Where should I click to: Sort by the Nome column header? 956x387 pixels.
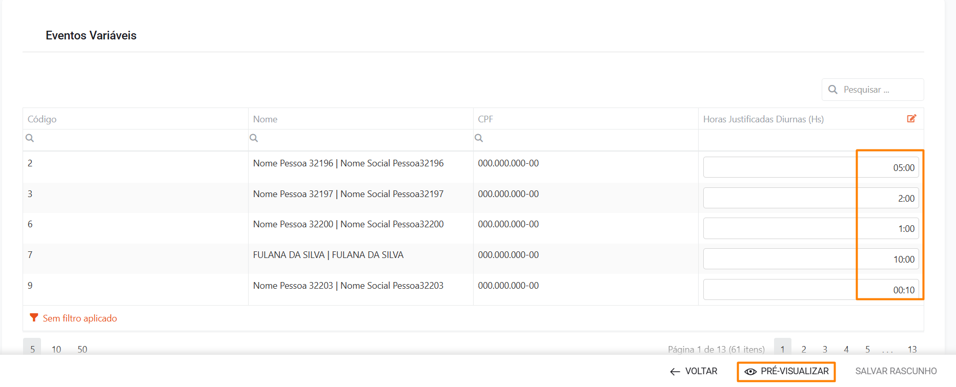click(265, 119)
